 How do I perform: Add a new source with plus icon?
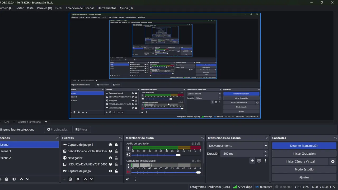64,179
